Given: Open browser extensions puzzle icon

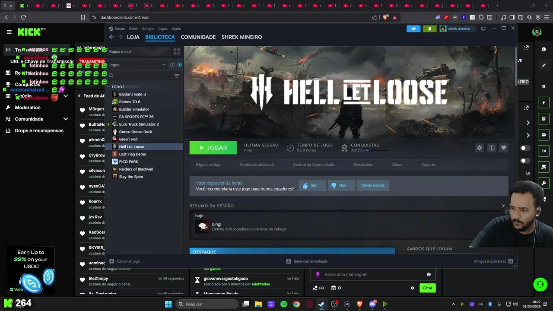Looking at the screenshot, I should (x=481, y=17).
